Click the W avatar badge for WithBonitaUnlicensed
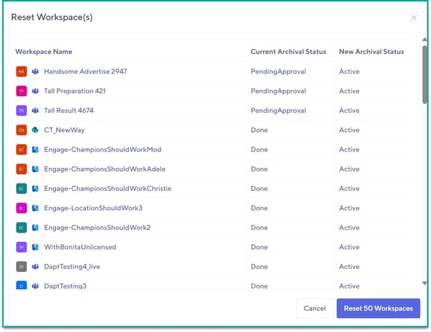Viewport: 431px width, 332px height. point(21,247)
